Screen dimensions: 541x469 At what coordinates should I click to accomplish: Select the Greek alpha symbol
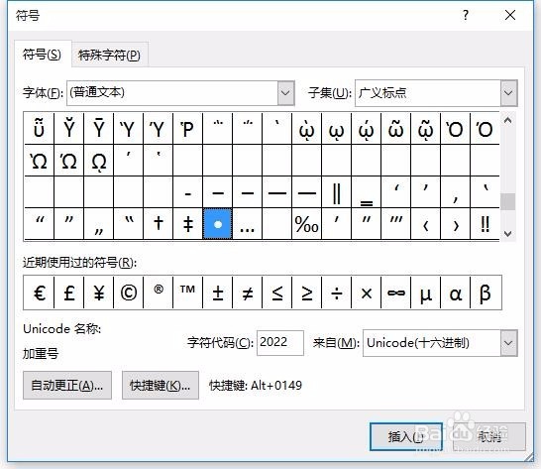click(455, 293)
